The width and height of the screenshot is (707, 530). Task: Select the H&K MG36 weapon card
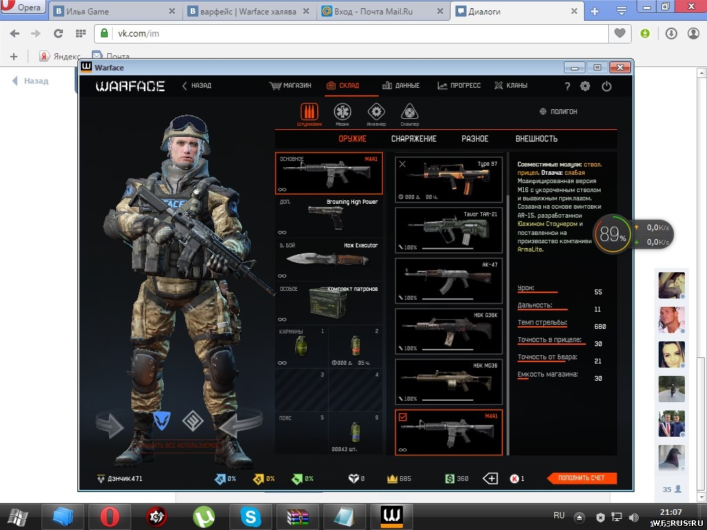449,381
